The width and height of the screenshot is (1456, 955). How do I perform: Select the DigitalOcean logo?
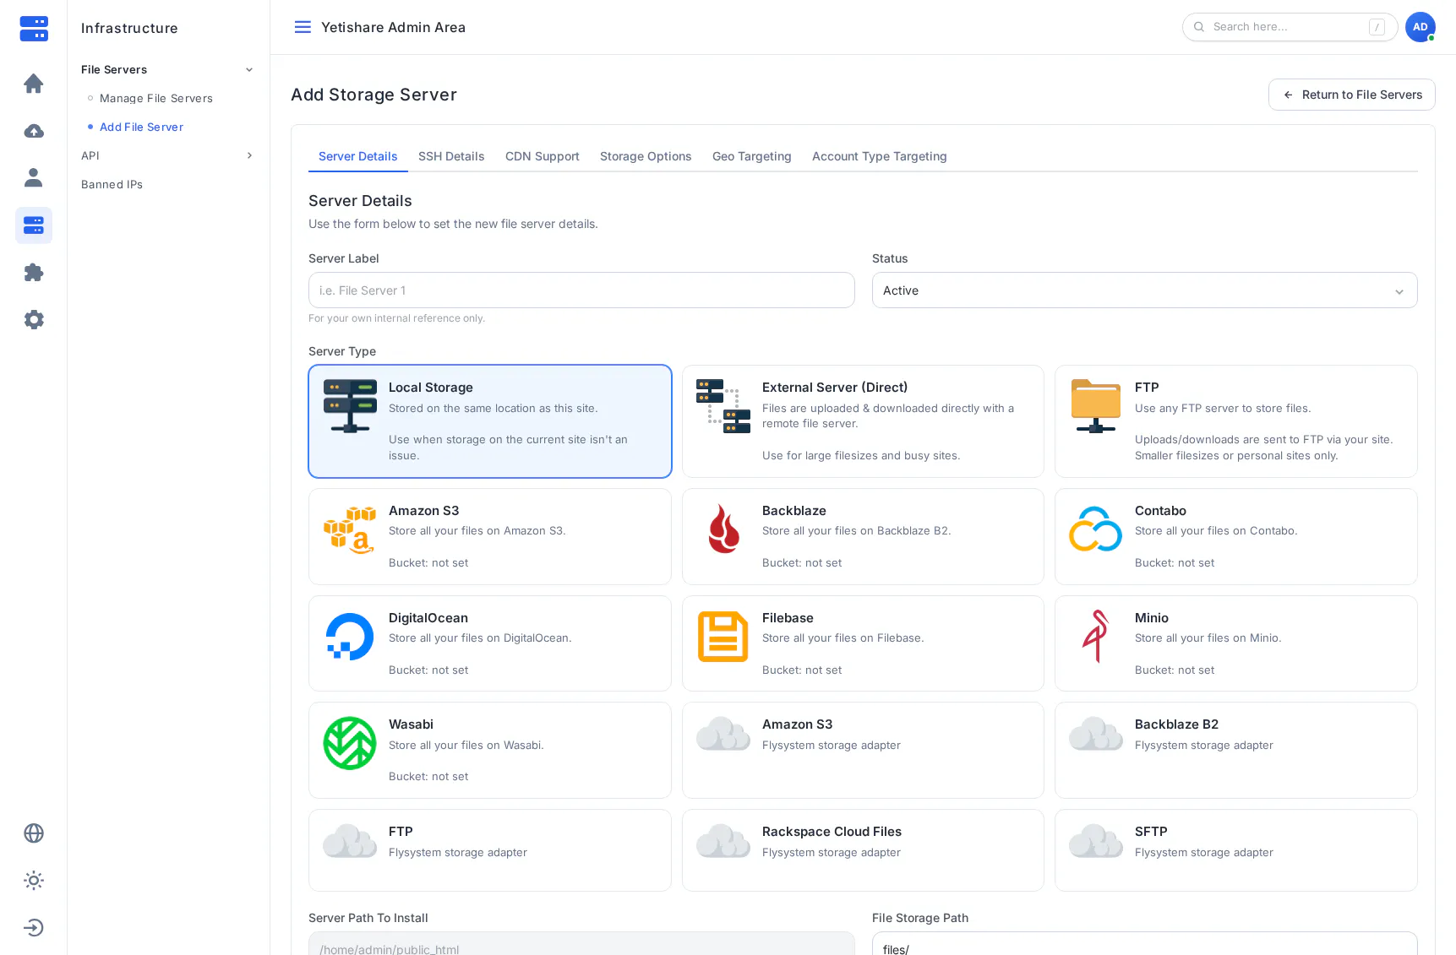tap(350, 637)
